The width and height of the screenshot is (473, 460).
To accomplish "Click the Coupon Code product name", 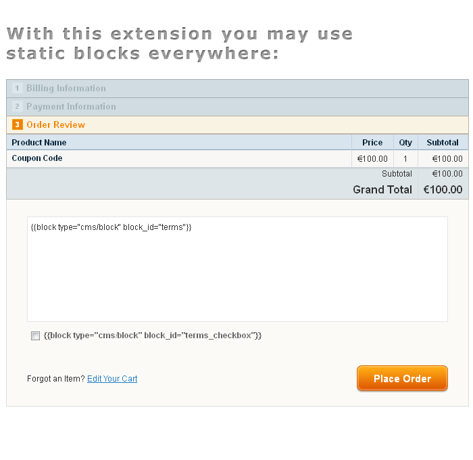I will (x=37, y=158).
